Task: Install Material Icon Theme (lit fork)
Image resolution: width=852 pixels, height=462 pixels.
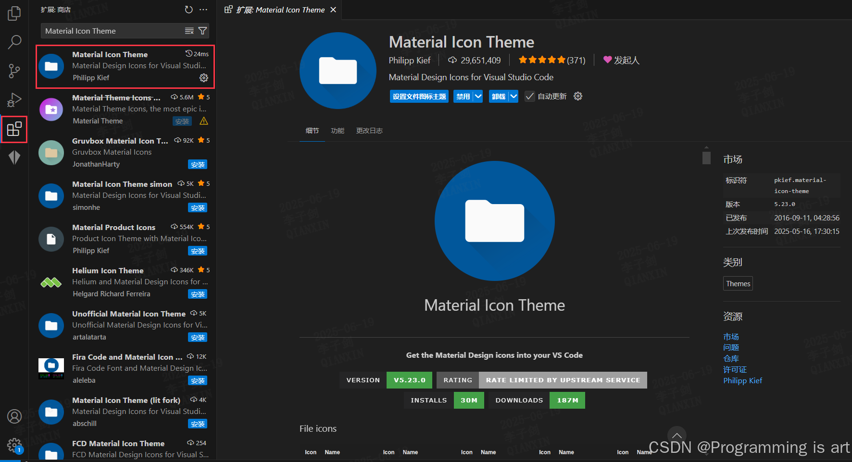Action: tap(198, 424)
